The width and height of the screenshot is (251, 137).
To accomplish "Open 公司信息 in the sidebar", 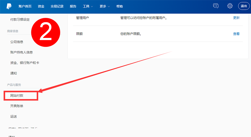I will click(17, 42).
